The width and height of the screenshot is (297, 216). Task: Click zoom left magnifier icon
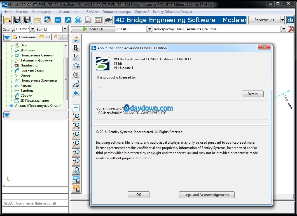(76, 135)
